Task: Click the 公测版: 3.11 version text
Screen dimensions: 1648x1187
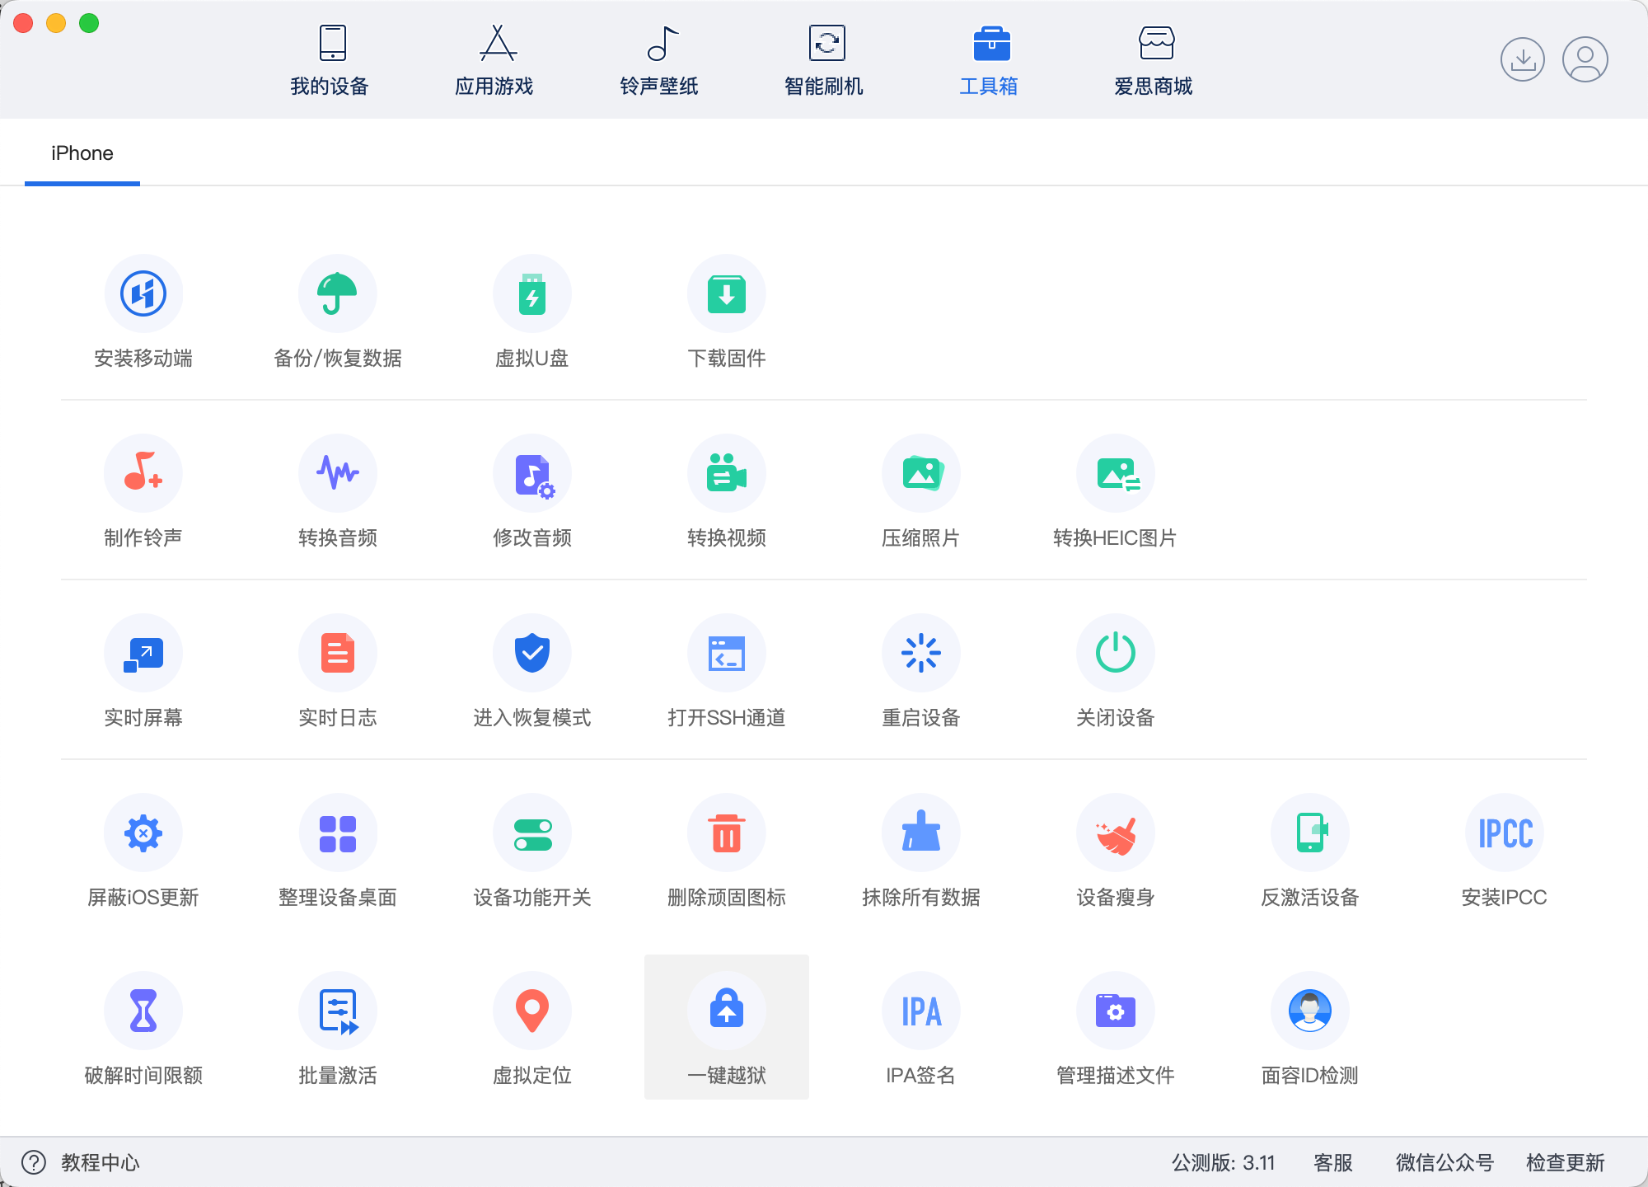Action: coord(1224,1162)
